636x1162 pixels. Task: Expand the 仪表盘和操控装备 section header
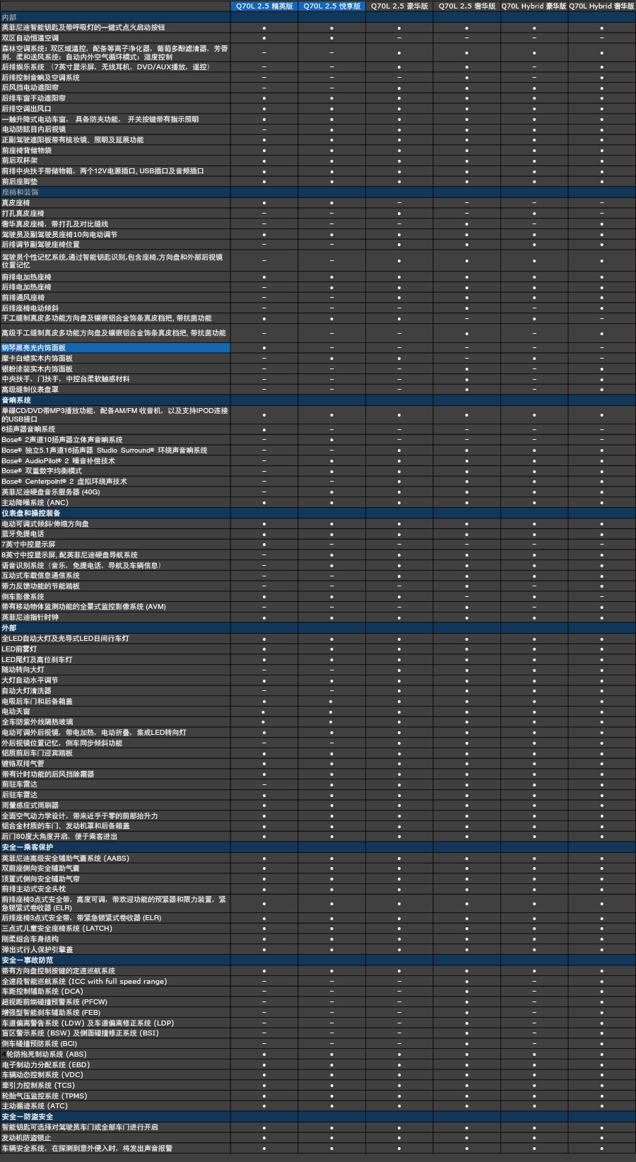point(30,513)
